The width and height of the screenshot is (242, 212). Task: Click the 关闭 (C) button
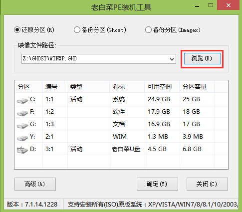click(x=207, y=184)
